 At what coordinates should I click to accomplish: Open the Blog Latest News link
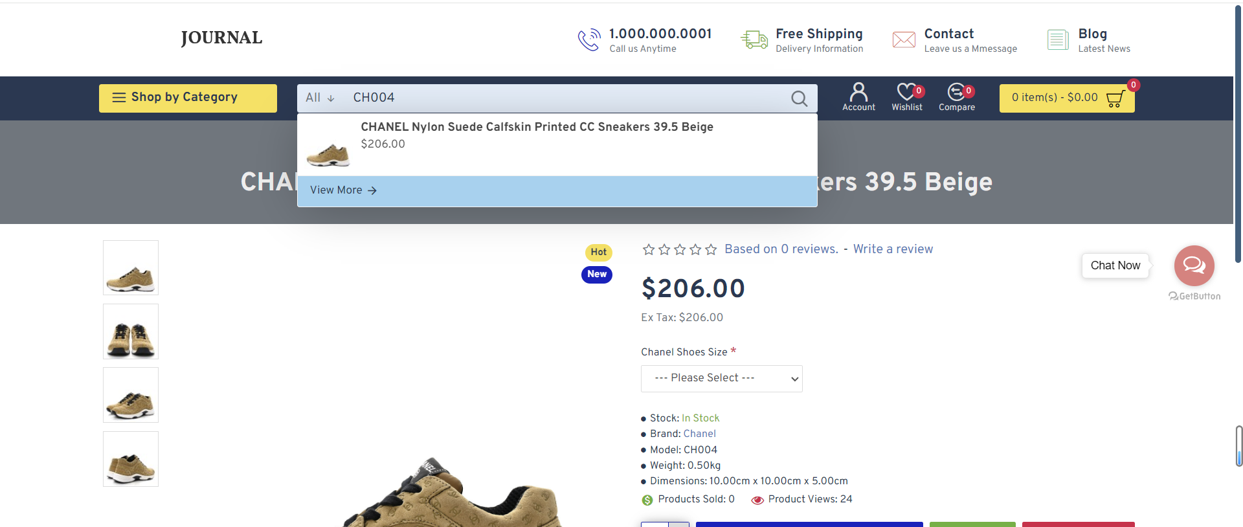[1104, 40]
